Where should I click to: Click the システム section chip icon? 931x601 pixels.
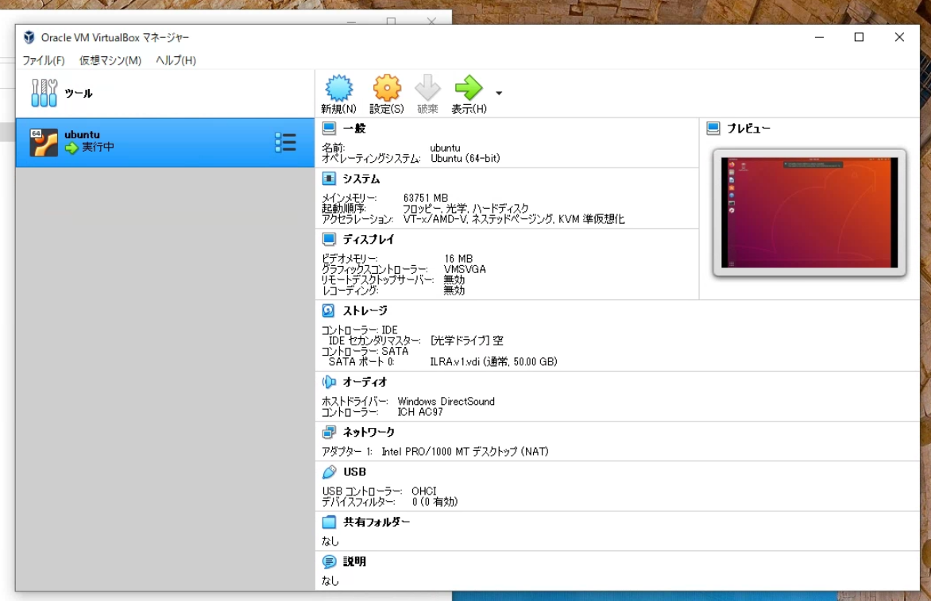click(329, 179)
